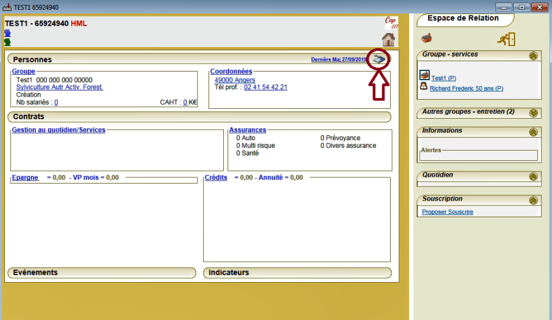Open the Evénements section bar

point(102,272)
